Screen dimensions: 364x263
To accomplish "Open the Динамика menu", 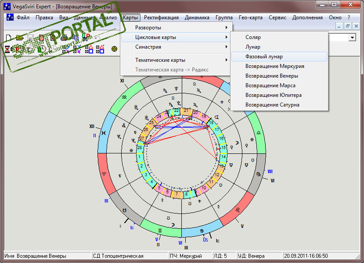I will tap(197, 18).
